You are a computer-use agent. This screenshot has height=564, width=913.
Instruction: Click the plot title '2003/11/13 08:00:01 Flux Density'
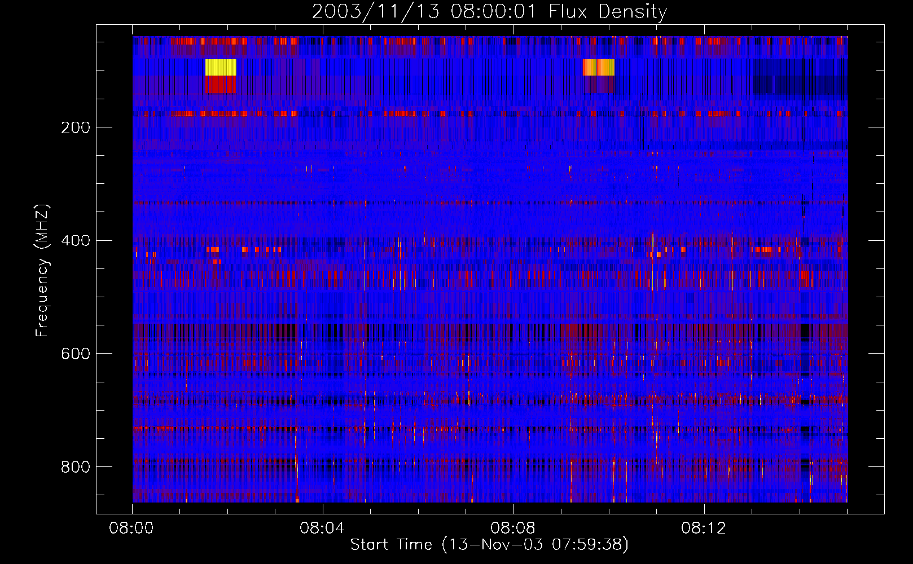point(489,11)
